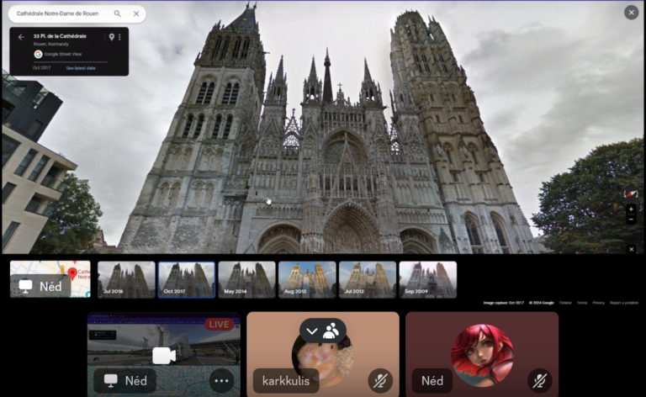The height and width of the screenshot is (397, 646).
Task: Zoom out with the minus button
Action: click(631, 220)
